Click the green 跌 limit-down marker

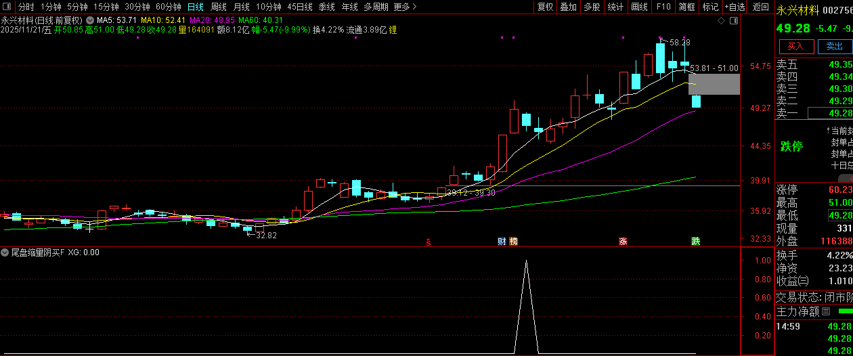695,241
